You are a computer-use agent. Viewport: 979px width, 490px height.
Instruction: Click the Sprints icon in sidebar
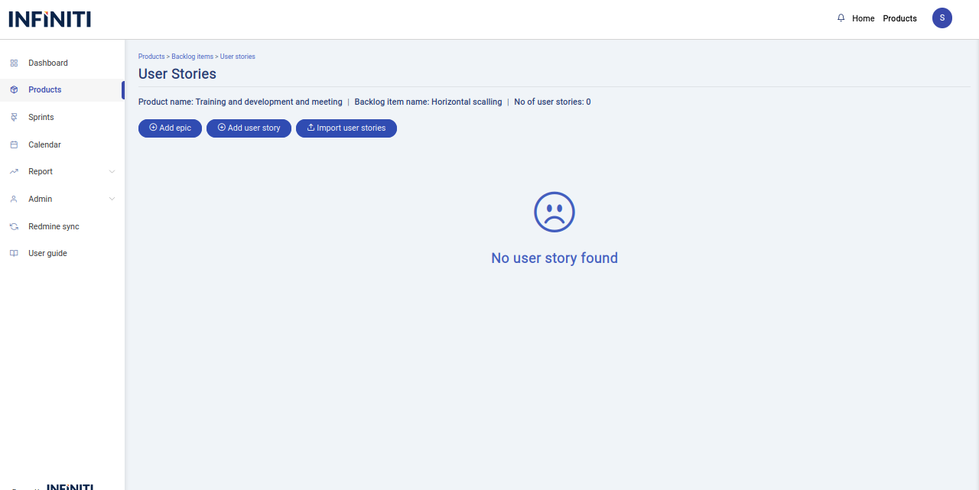14,118
